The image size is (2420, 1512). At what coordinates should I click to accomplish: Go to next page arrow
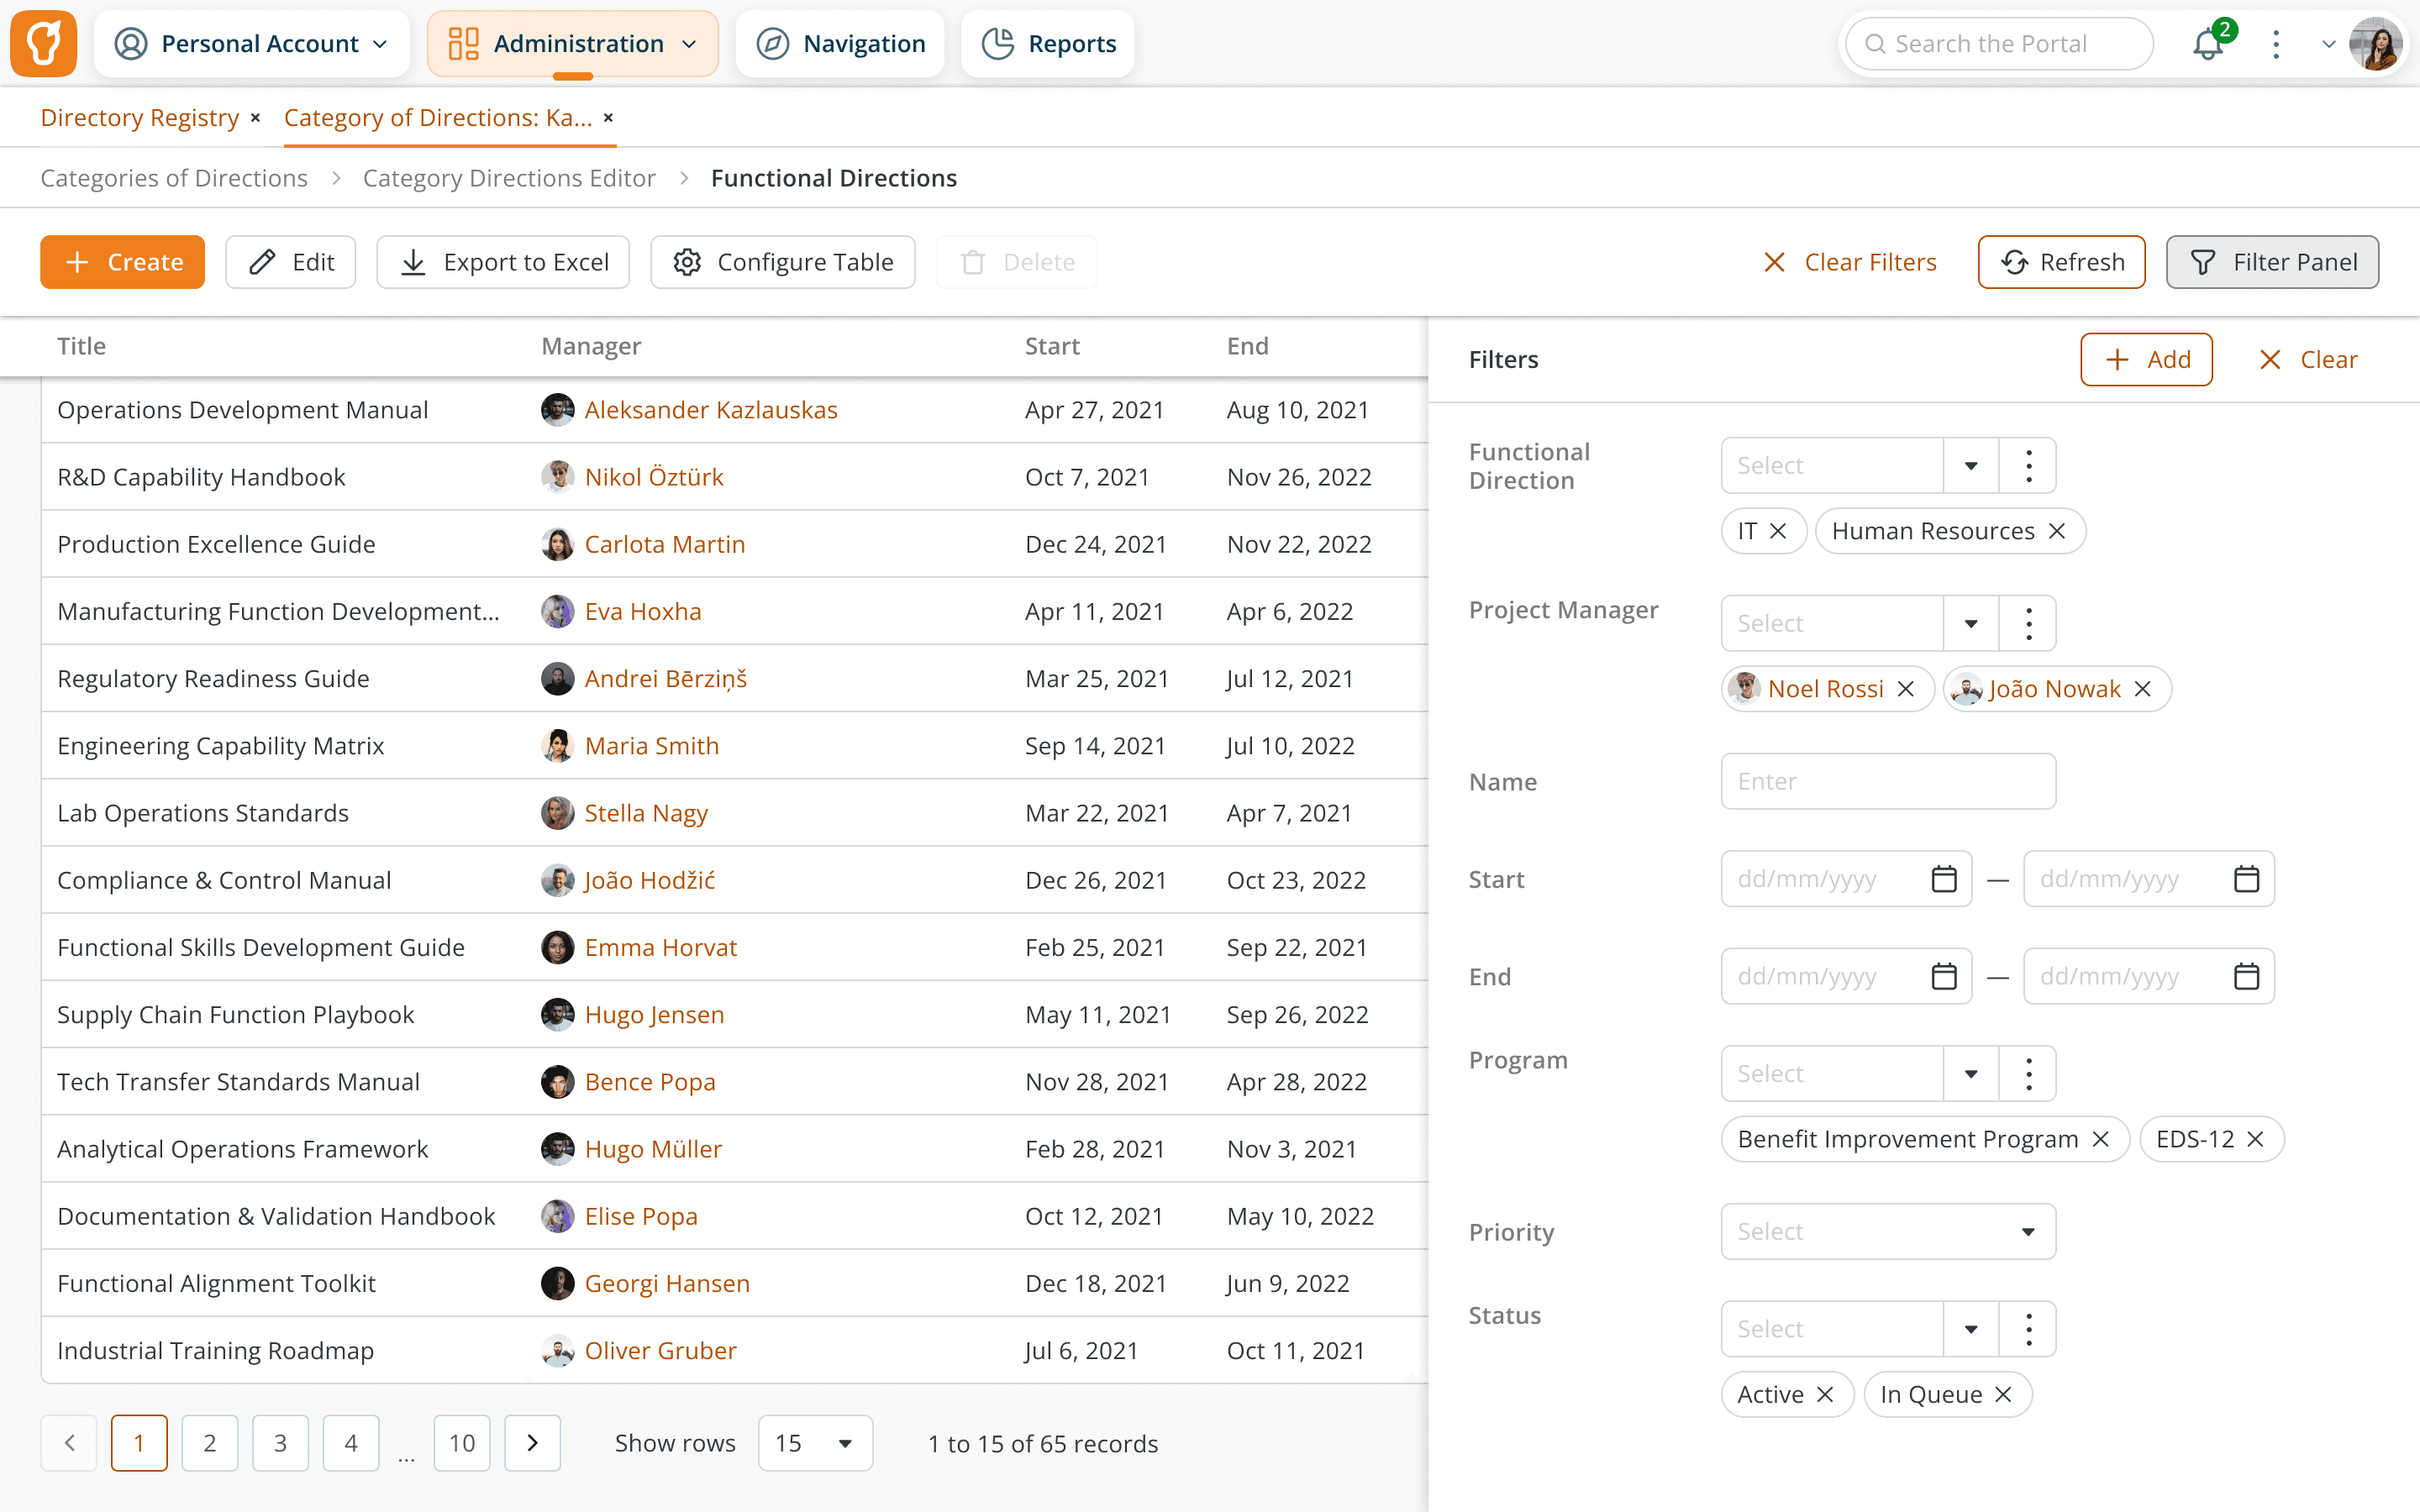(532, 1442)
